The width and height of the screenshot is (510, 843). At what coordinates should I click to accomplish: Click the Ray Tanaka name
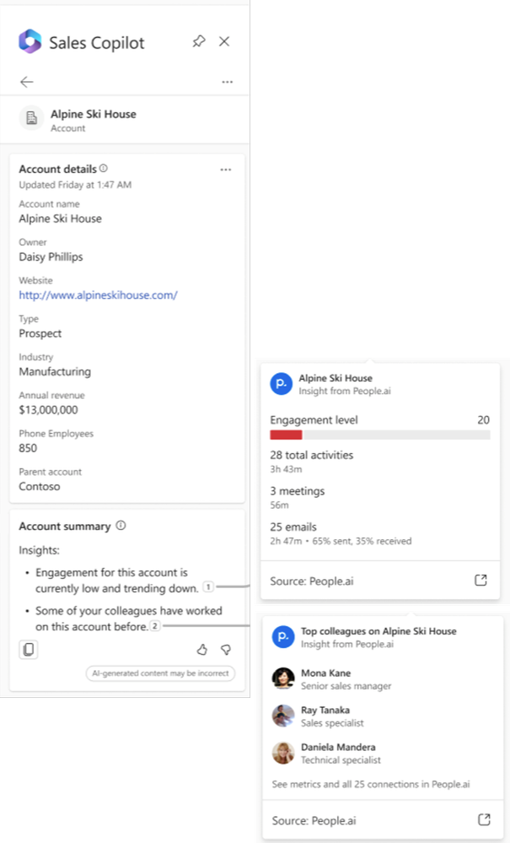click(x=325, y=710)
